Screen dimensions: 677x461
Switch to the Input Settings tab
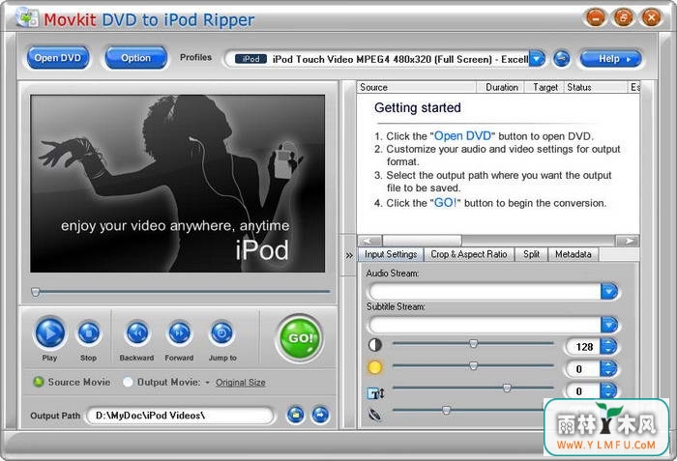tap(391, 254)
